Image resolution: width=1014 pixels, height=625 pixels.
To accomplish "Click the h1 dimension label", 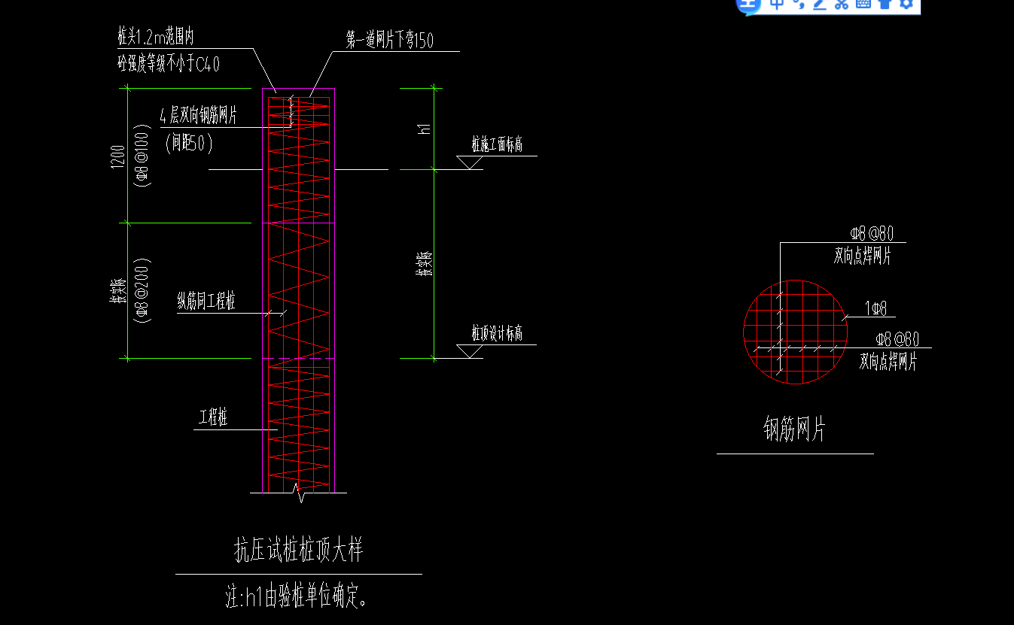I will click(x=425, y=129).
